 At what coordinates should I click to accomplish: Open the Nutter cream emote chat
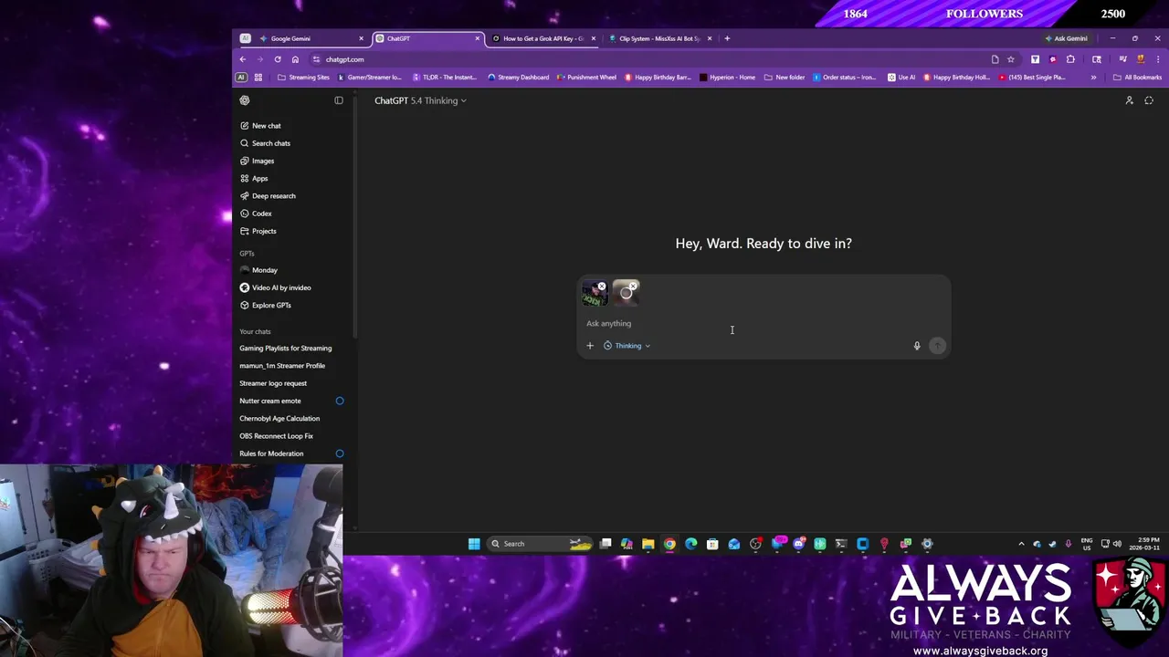tap(270, 401)
